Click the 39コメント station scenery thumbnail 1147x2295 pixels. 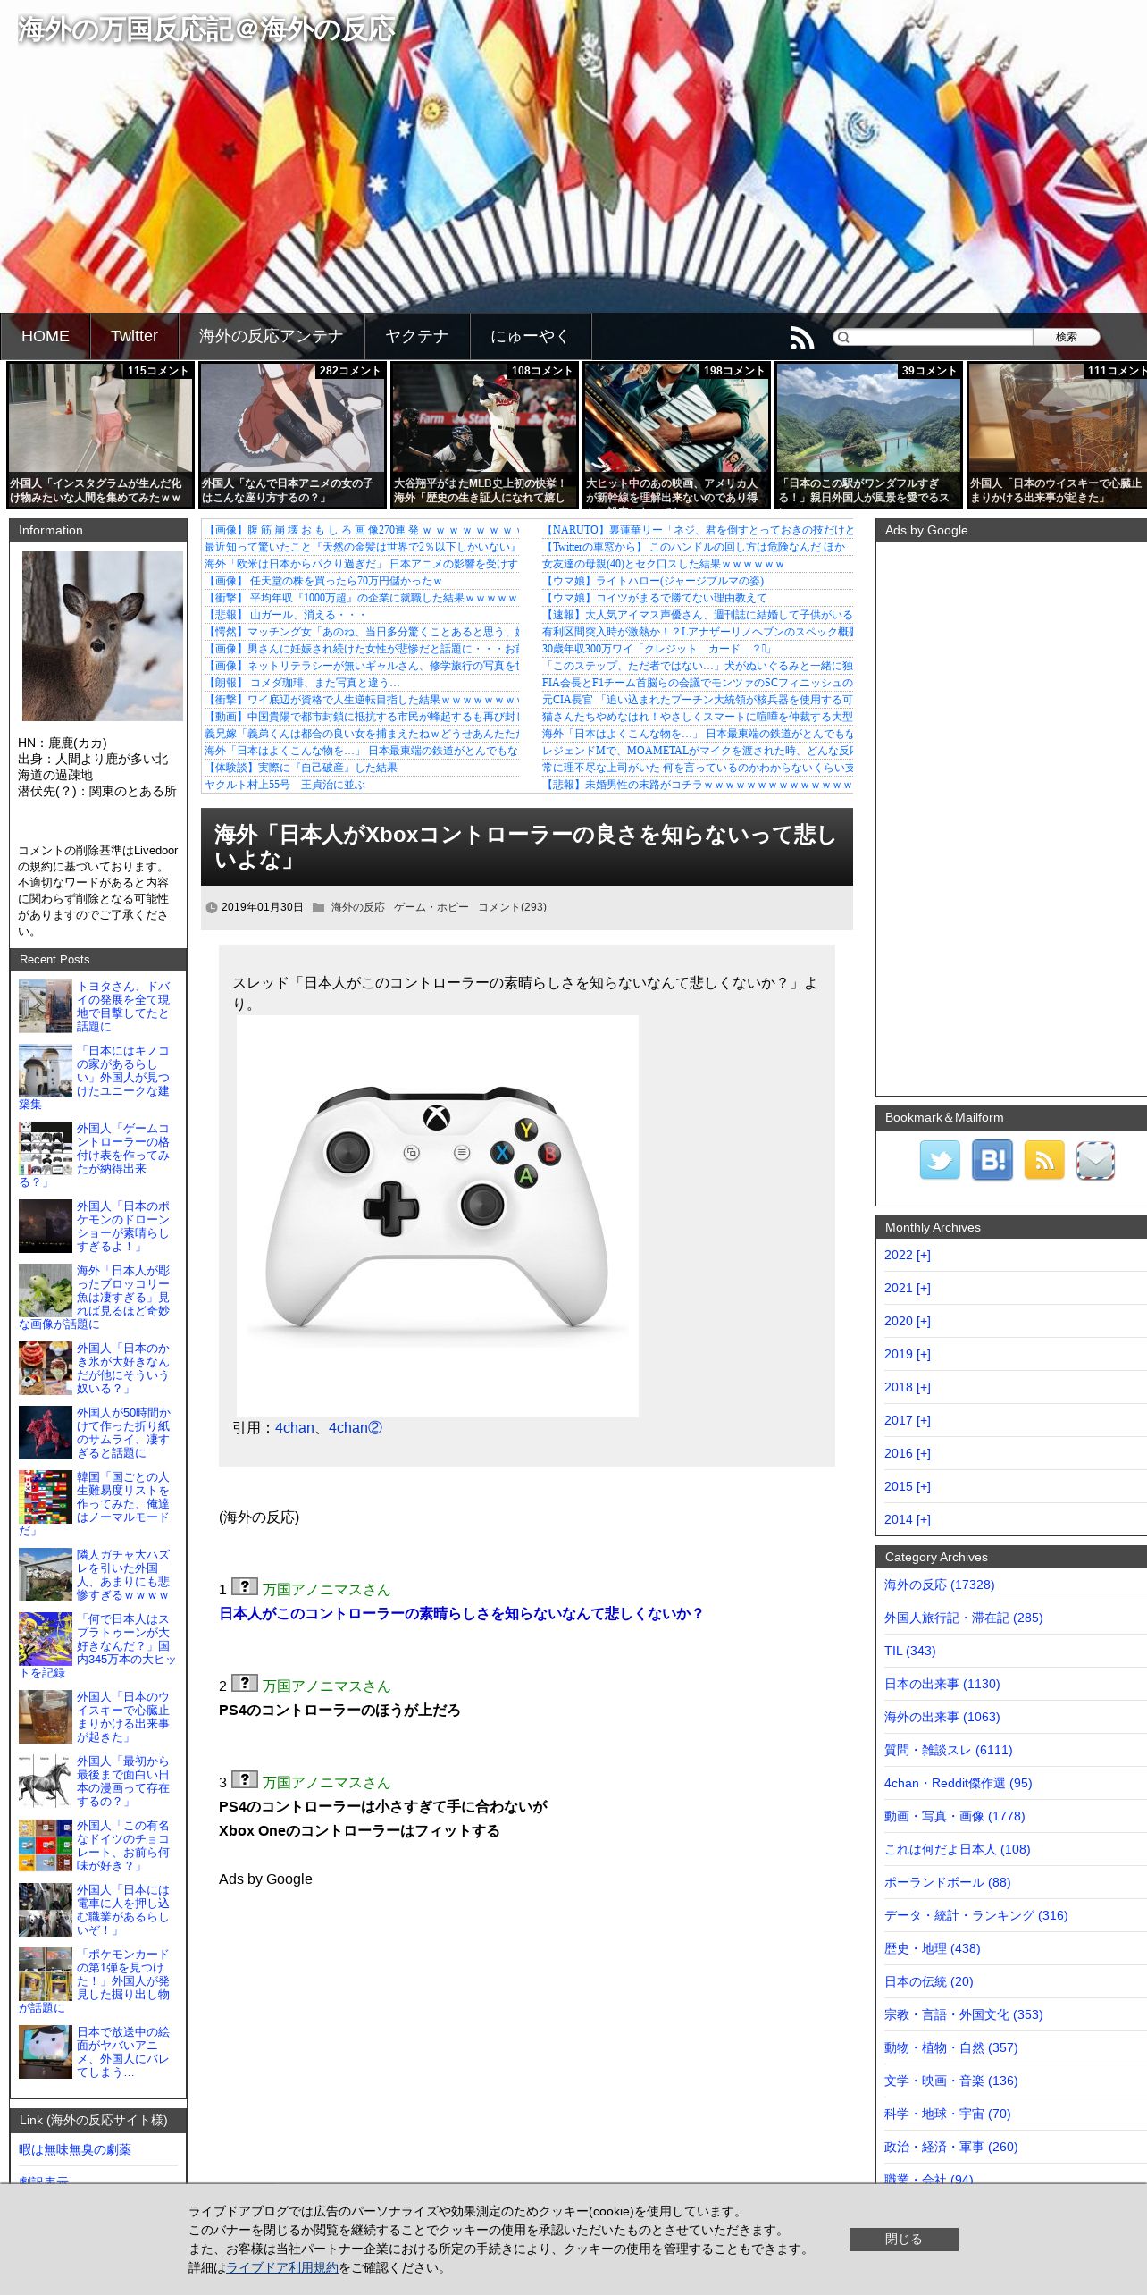868,435
